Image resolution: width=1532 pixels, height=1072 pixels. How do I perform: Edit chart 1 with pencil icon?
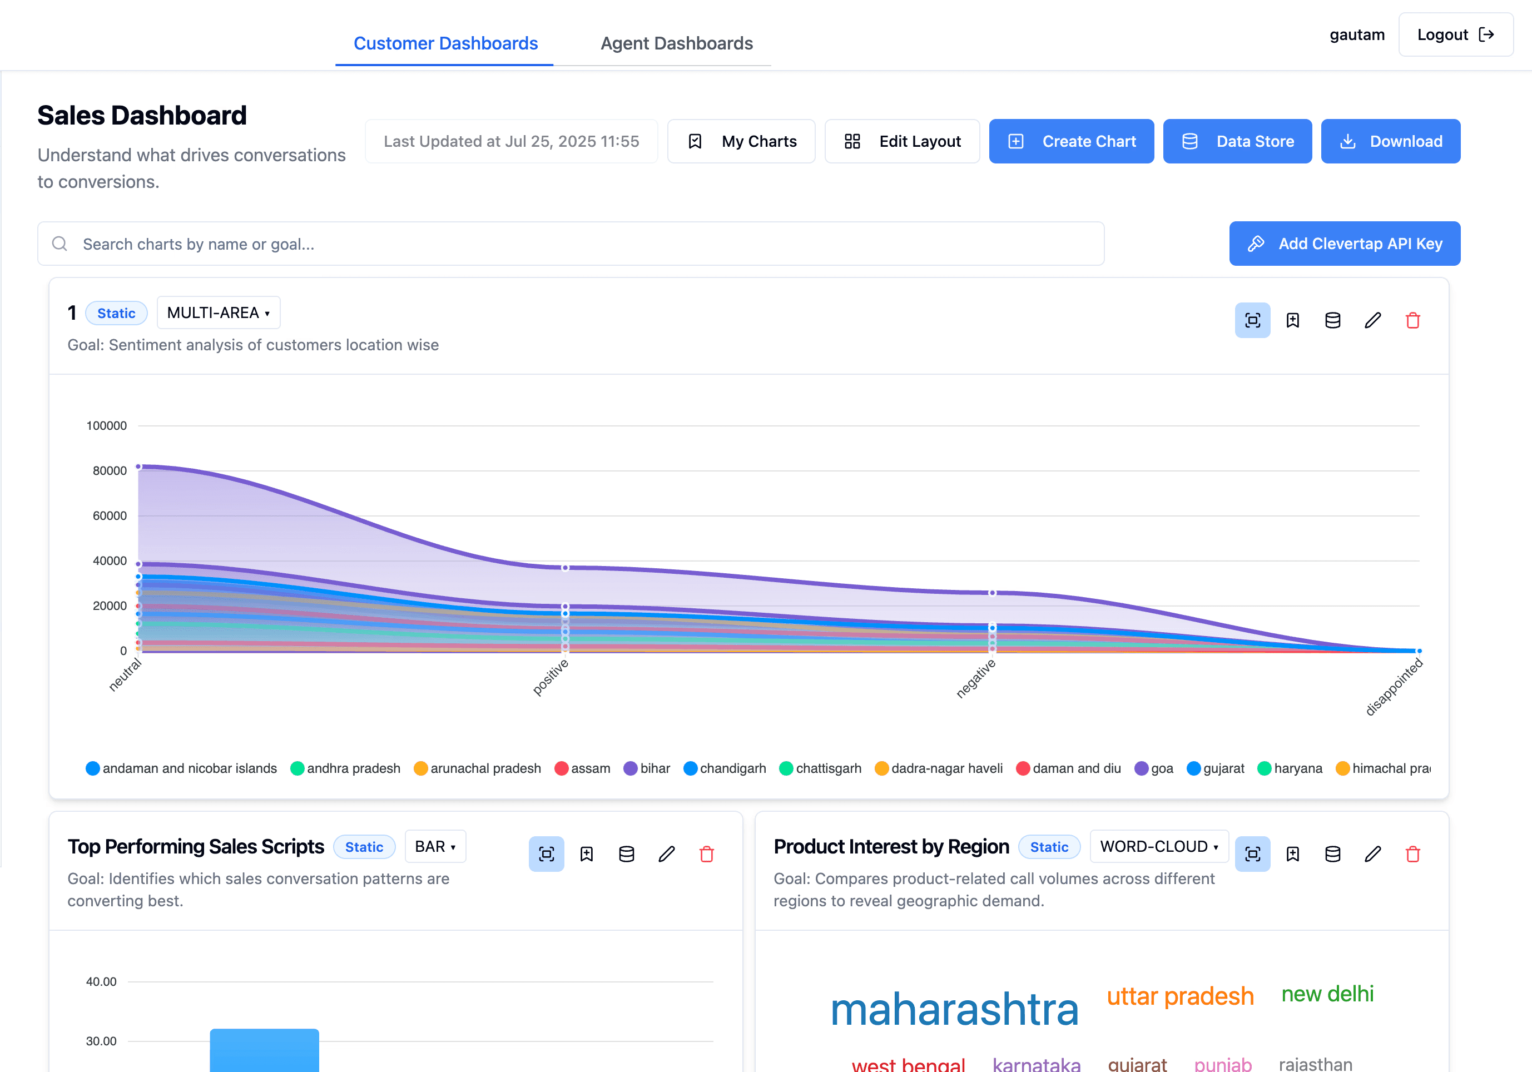1372,320
